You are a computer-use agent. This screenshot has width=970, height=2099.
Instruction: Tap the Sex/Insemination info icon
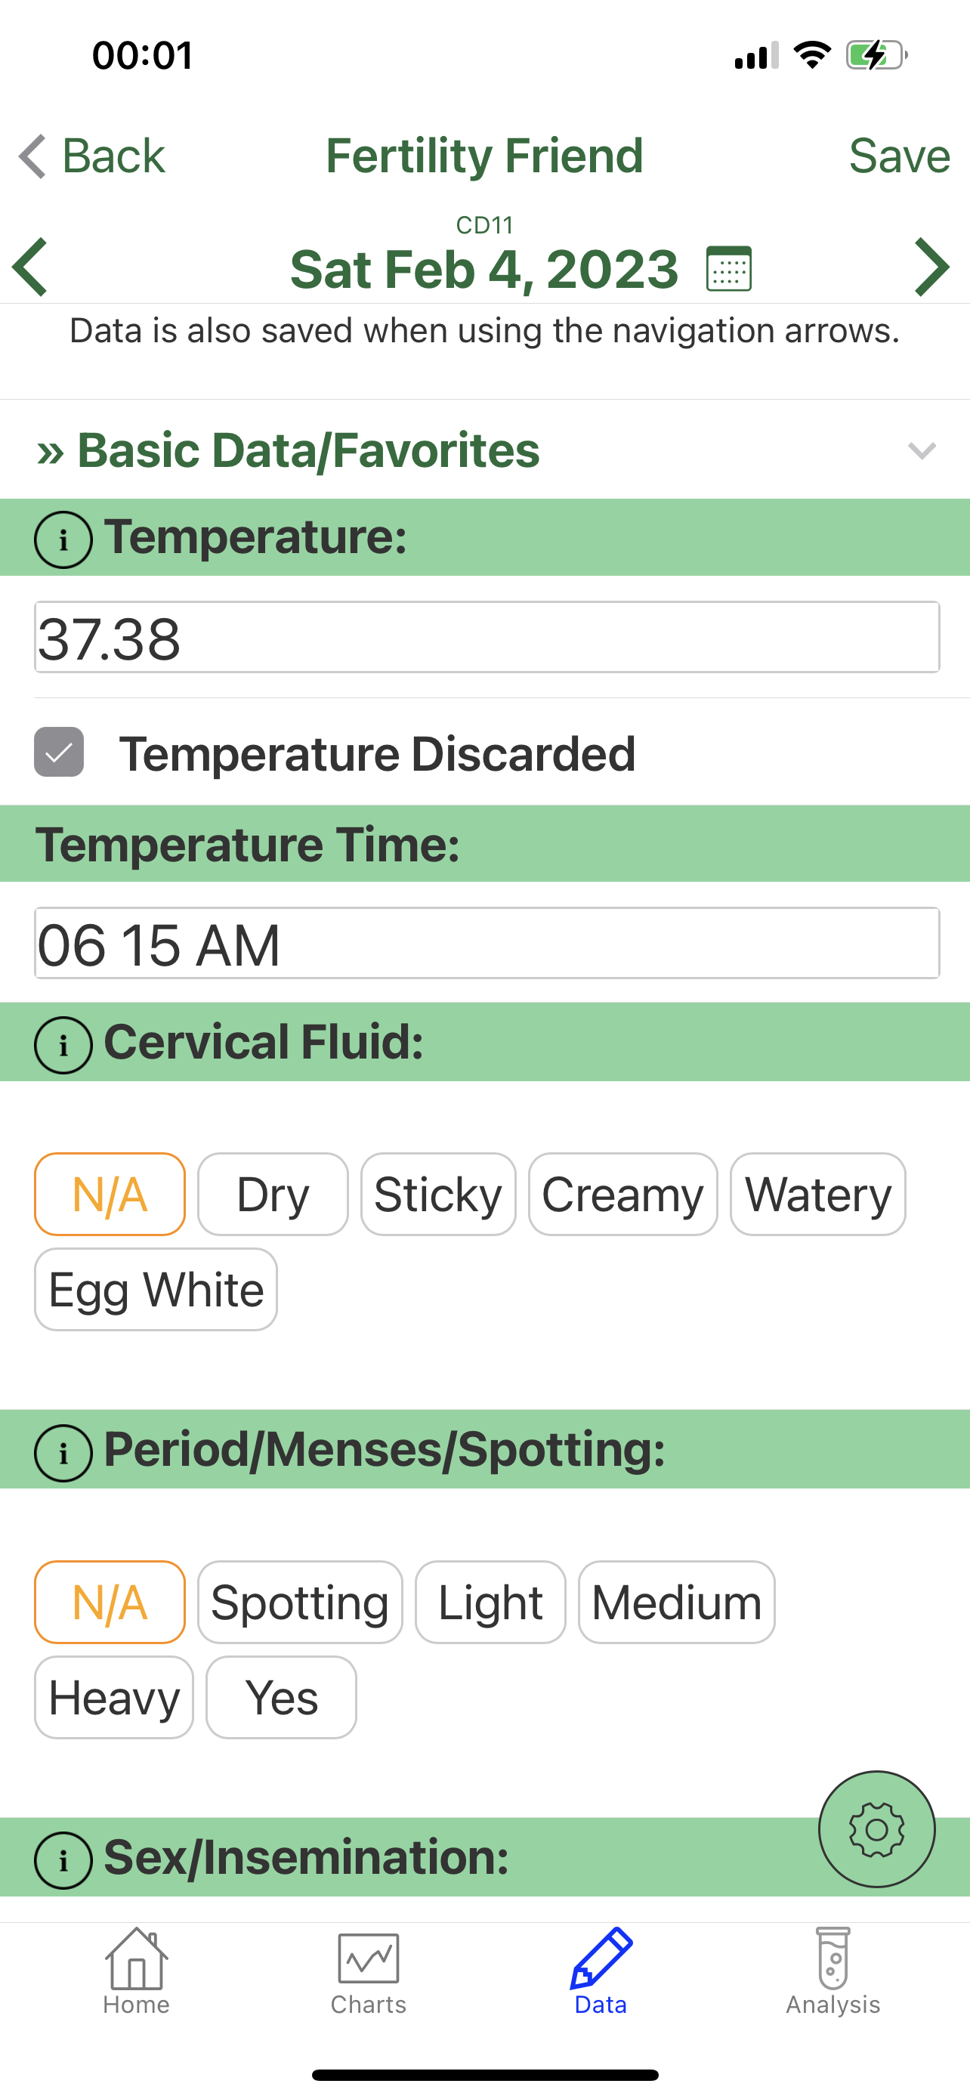coord(63,1860)
